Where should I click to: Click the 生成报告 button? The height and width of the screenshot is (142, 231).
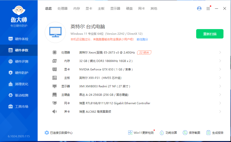(x=215, y=133)
